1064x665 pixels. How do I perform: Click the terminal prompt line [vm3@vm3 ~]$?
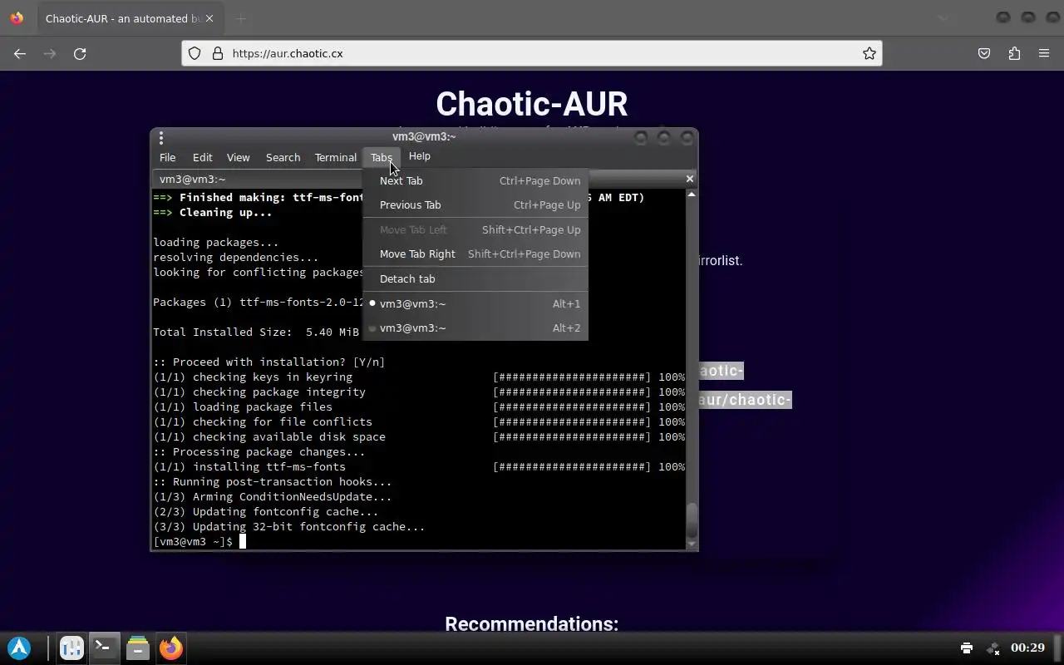click(x=193, y=541)
